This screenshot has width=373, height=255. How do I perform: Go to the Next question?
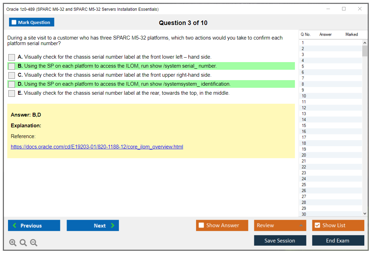93,226
